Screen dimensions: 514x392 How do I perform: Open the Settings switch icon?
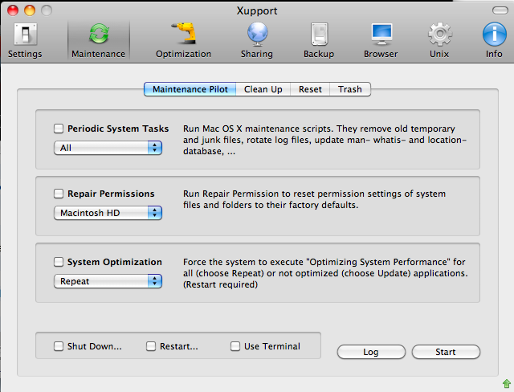25,34
